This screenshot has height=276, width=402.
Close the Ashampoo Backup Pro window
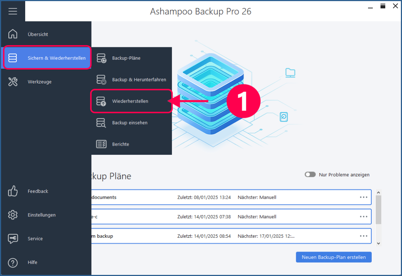[x=395, y=6]
